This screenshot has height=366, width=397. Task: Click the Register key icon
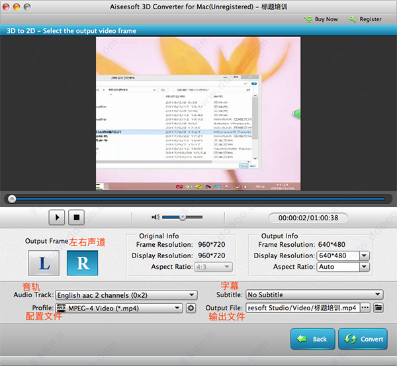[x=353, y=19]
